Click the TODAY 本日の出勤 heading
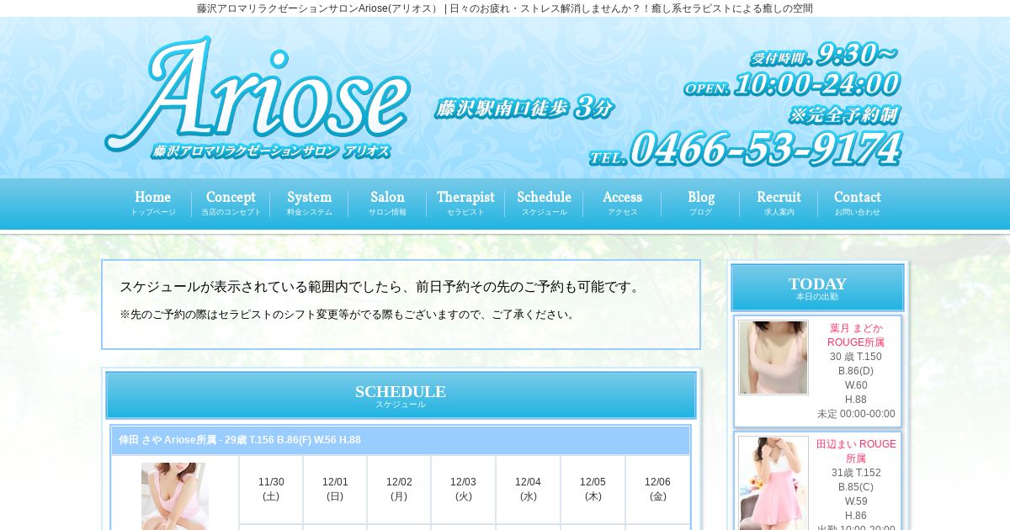 tap(817, 288)
